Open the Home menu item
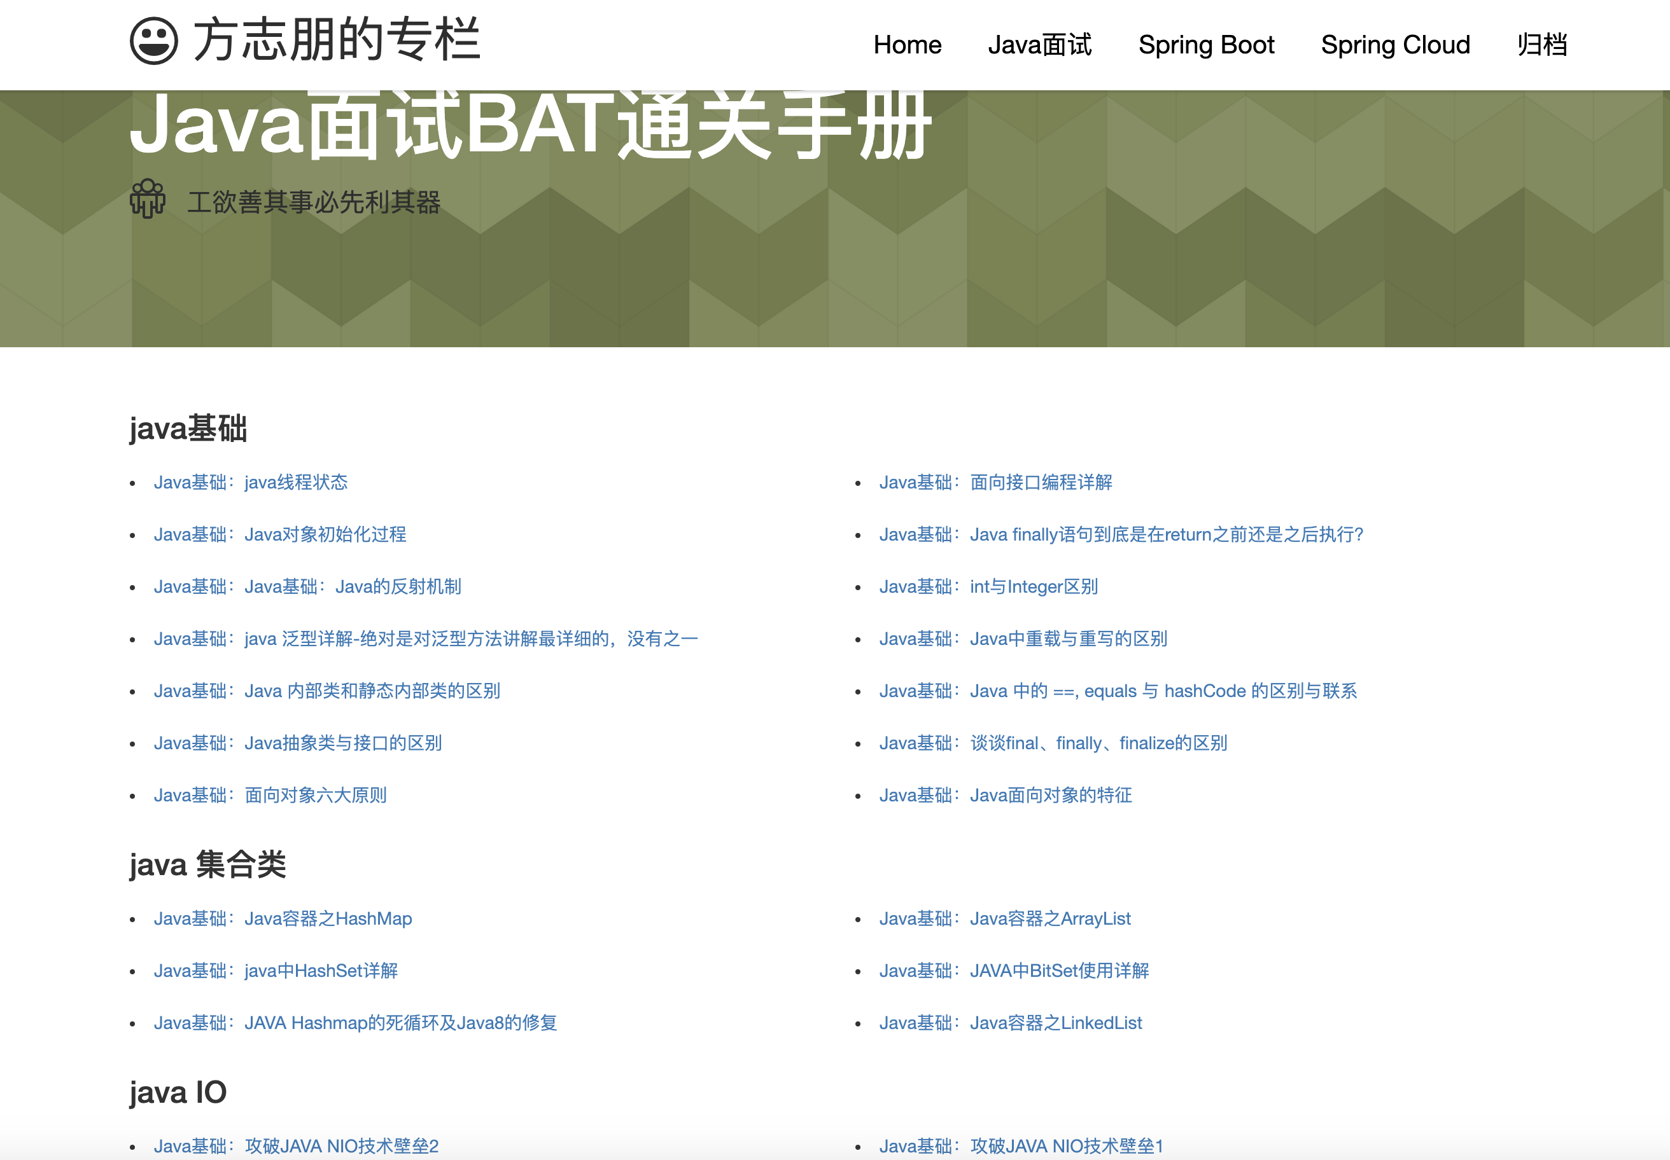 907,45
